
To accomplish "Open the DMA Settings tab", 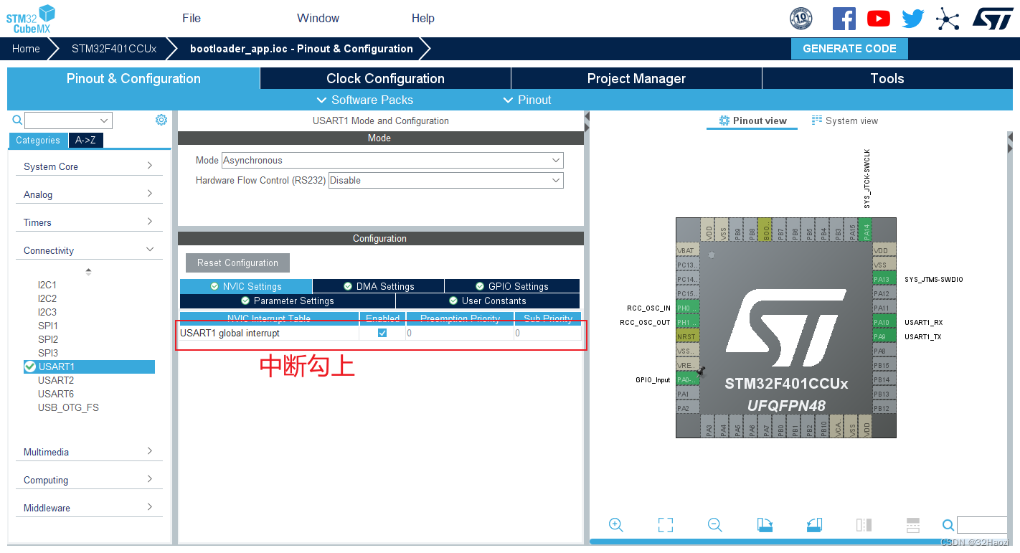I will 378,286.
